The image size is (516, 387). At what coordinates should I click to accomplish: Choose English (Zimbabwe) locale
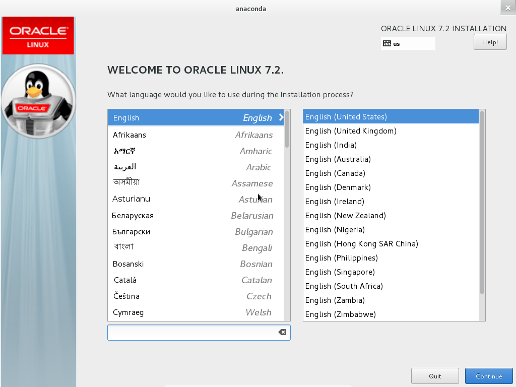click(x=391, y=314)
